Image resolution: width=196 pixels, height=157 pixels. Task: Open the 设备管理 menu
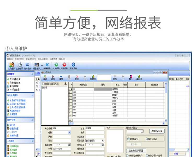click(54, 59)
